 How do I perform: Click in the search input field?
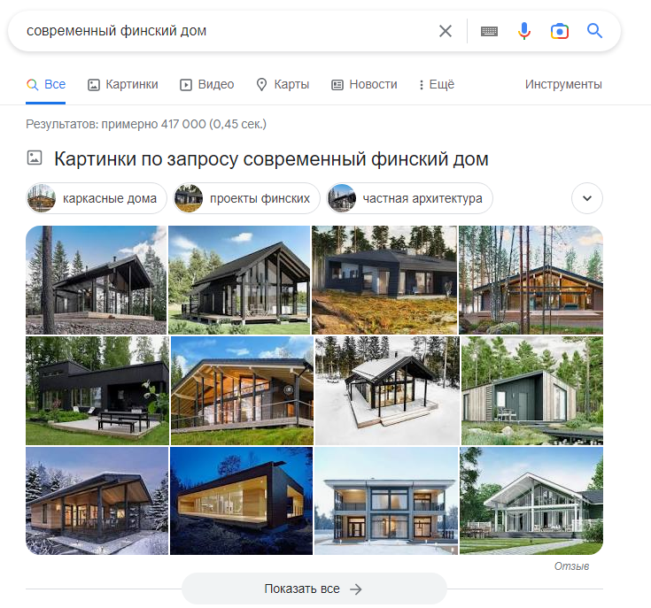[224, 31]
